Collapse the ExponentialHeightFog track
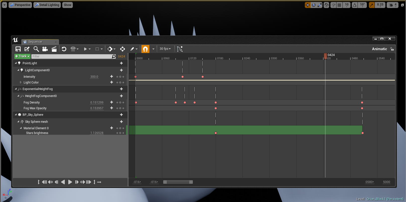This screenshot has height=202, width=406. click(16, 89)
